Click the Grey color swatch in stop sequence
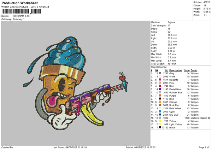This screenshot has width=212, height=150. pos(160,73)
